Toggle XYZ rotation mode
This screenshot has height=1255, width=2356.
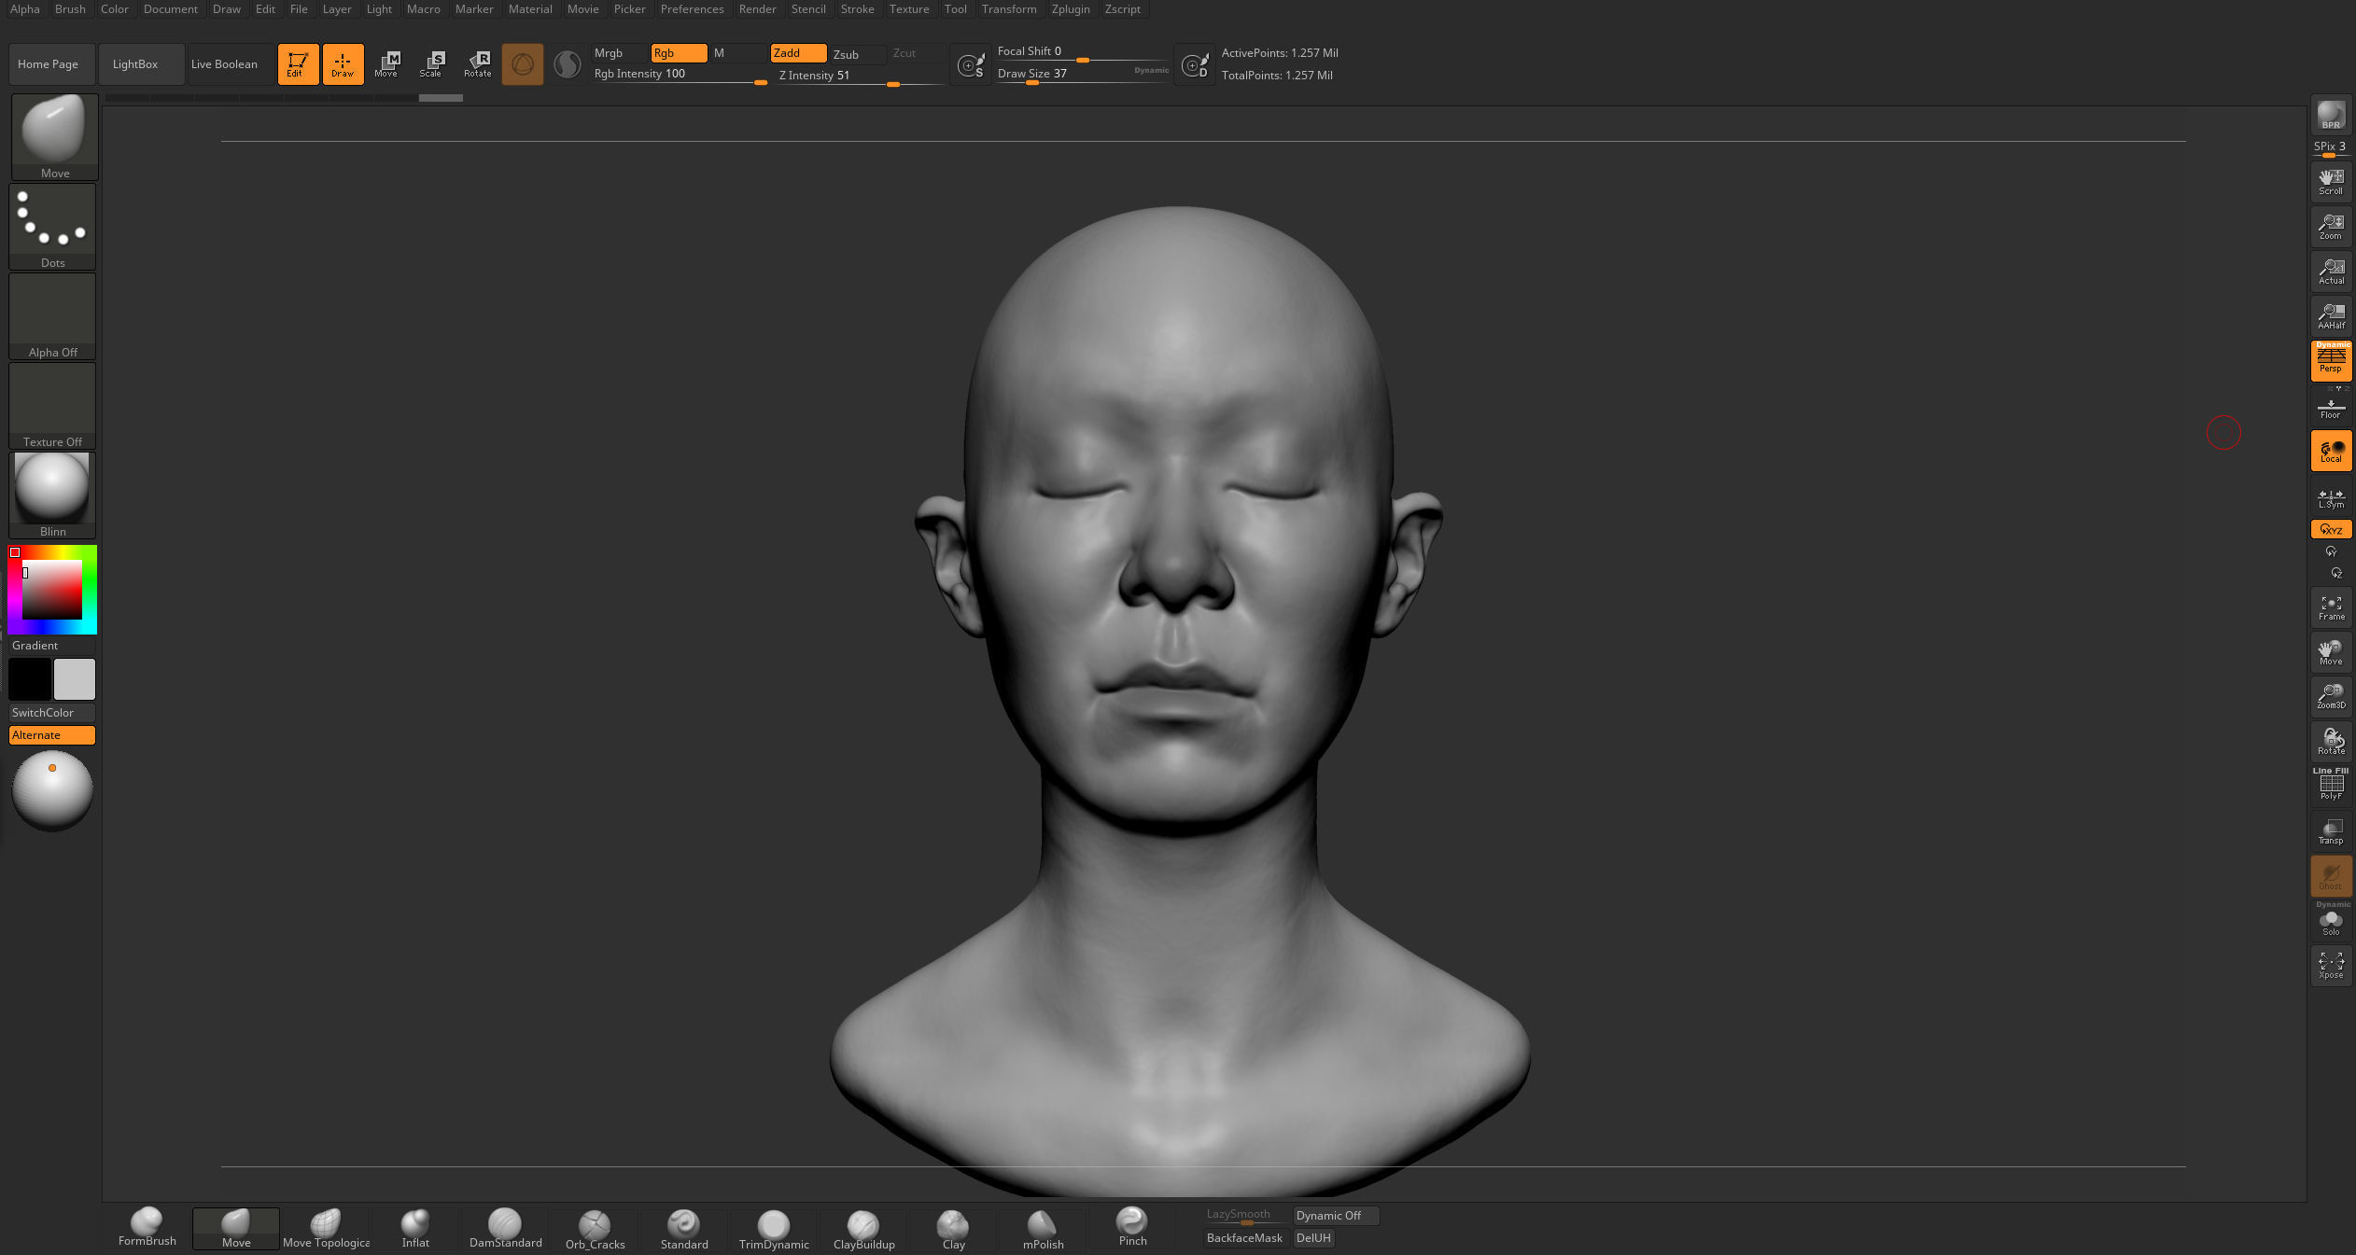click(x=2331, y=530)
